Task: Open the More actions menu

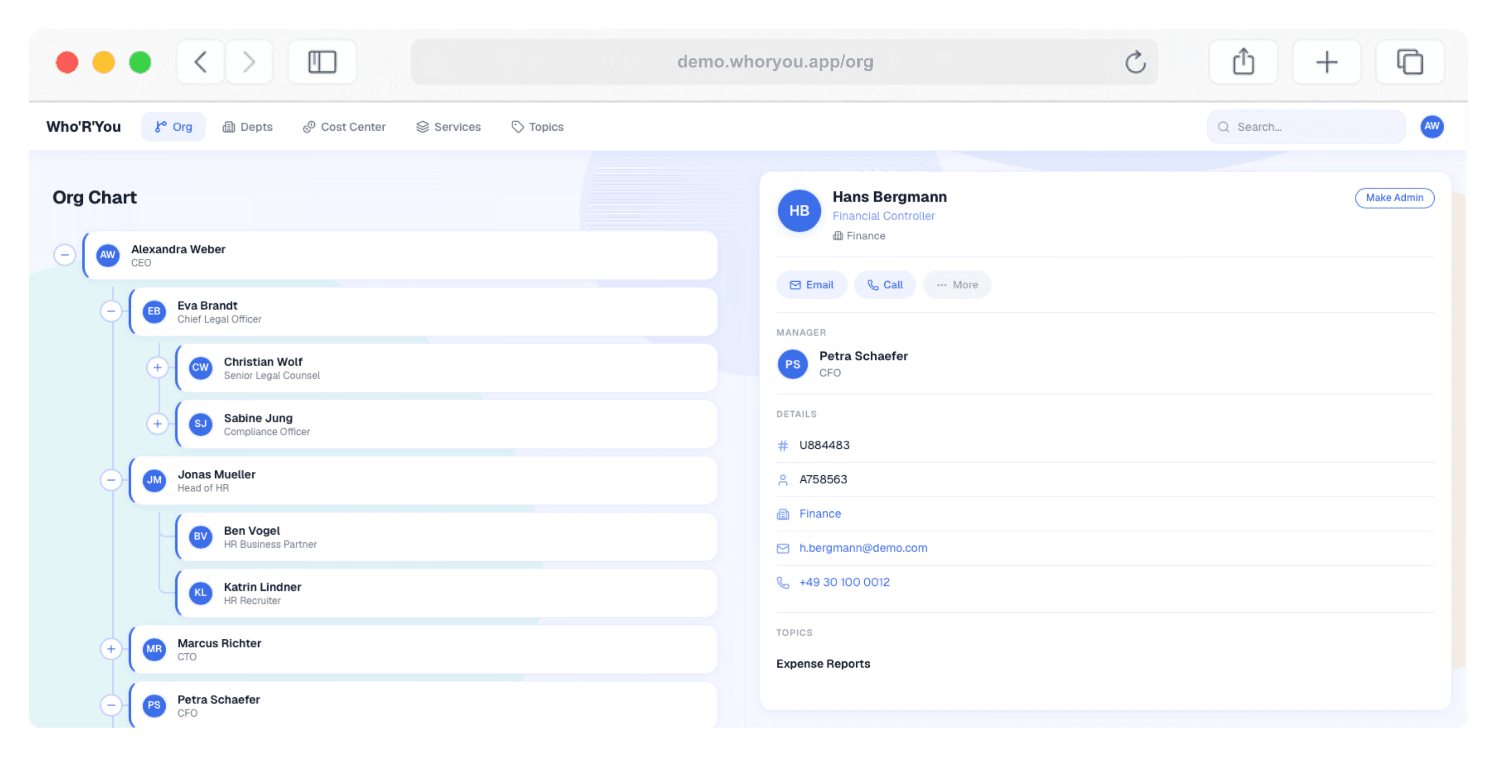Action: click(957, 285)
